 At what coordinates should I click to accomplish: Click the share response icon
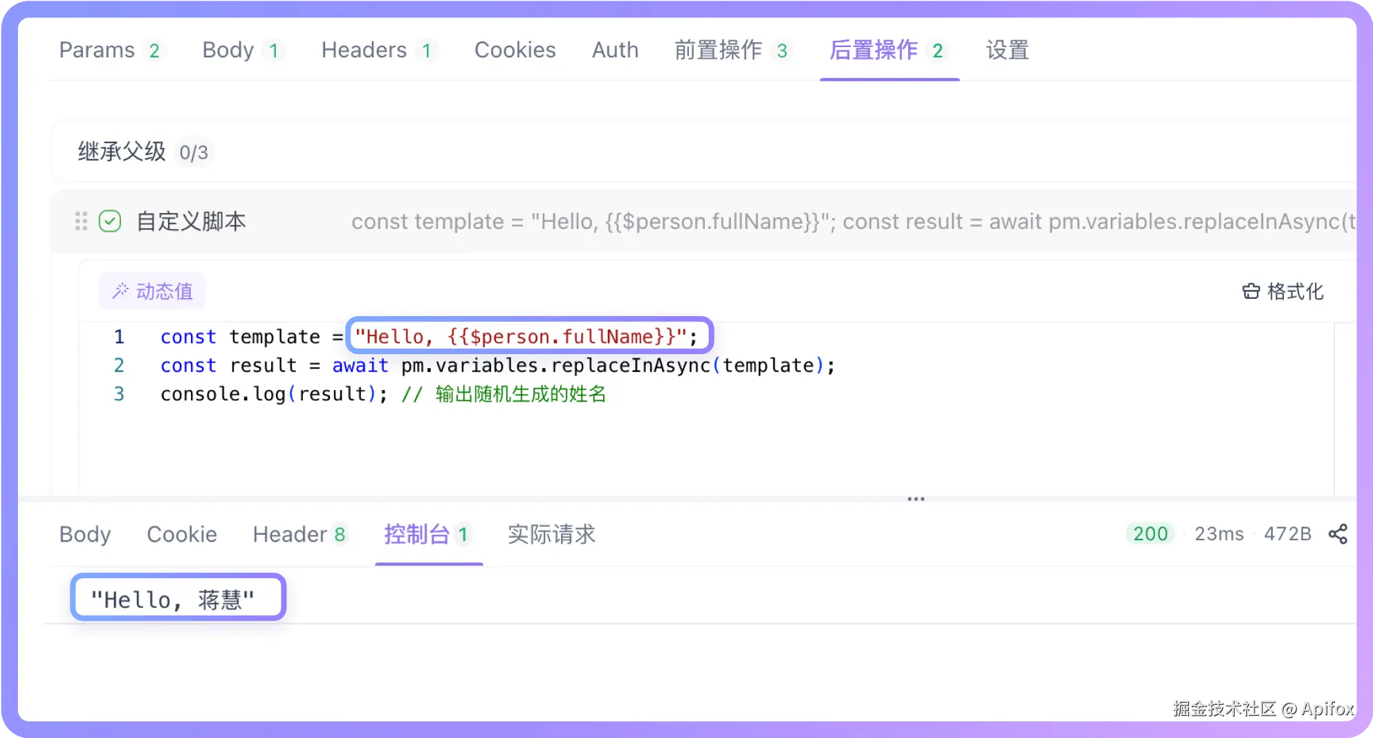click(x=1338, y=534)
